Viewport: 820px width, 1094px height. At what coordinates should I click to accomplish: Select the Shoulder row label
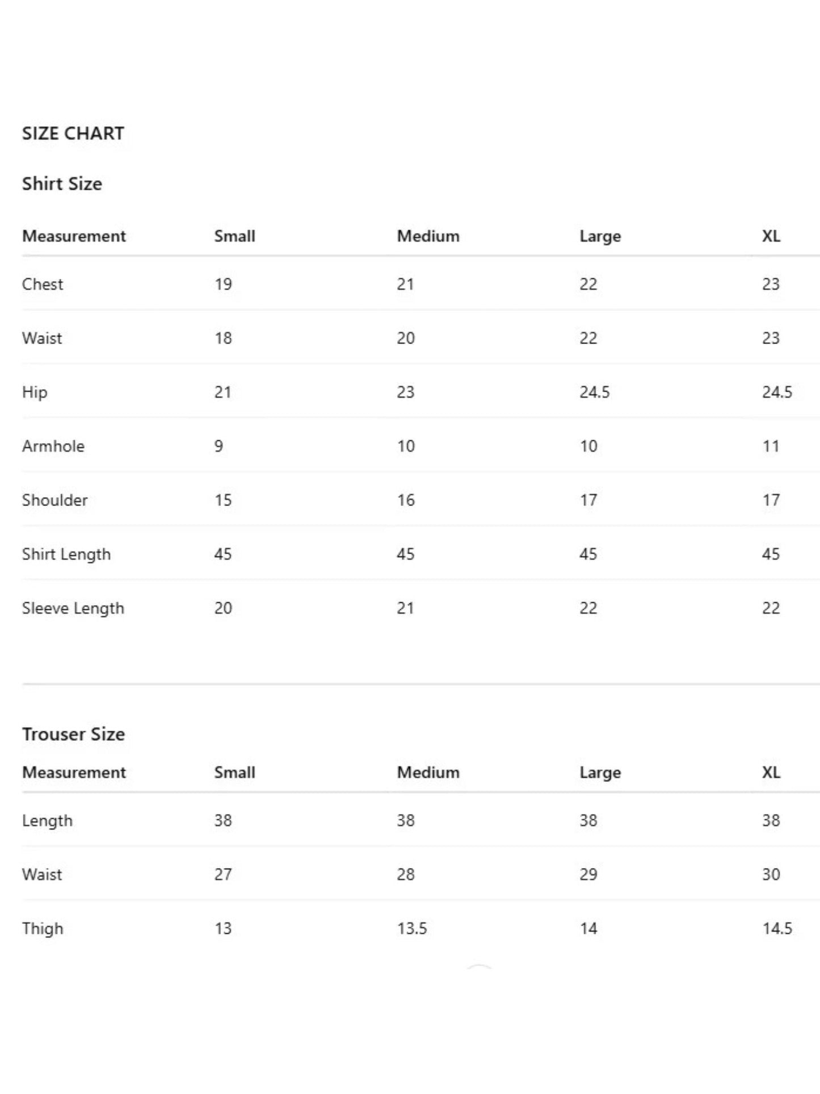coord(55,500)
